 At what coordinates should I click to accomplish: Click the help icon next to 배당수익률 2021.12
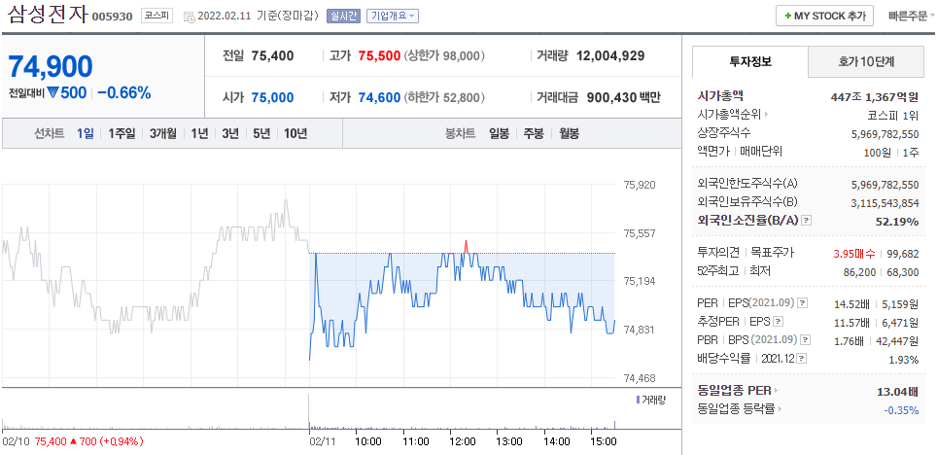(801, 360)
